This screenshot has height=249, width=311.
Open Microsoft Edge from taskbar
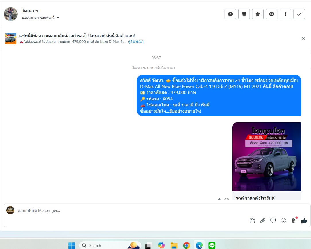(x=199, y=246)
